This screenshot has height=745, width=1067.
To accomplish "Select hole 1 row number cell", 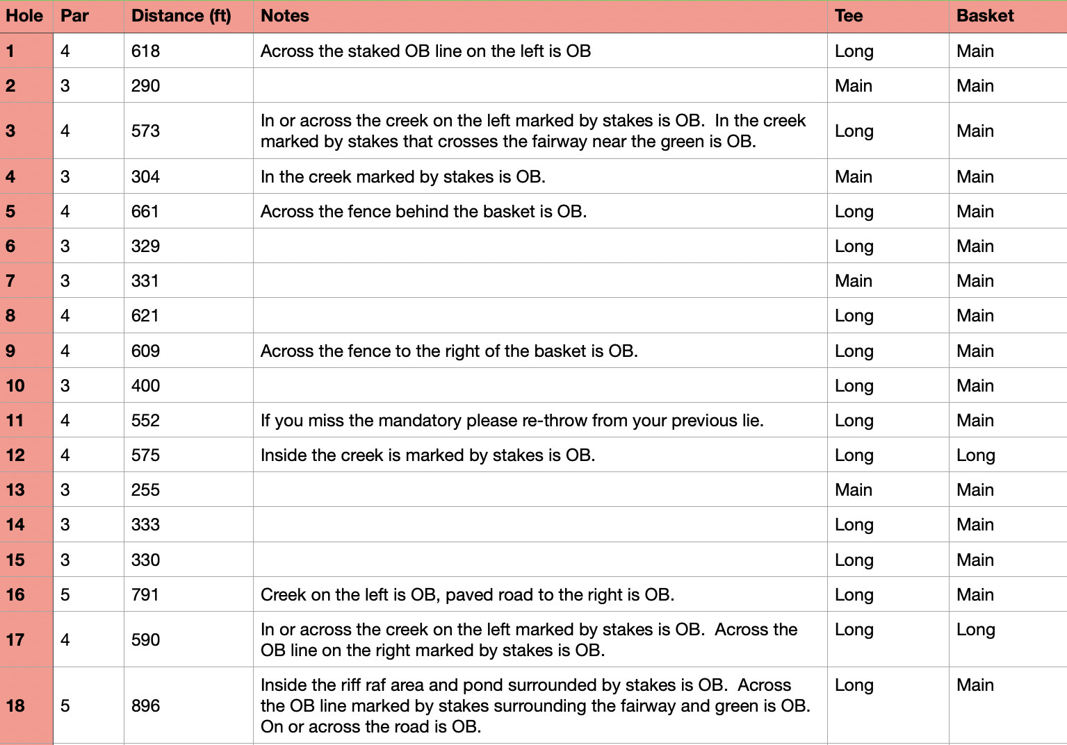I will point(11,51).
